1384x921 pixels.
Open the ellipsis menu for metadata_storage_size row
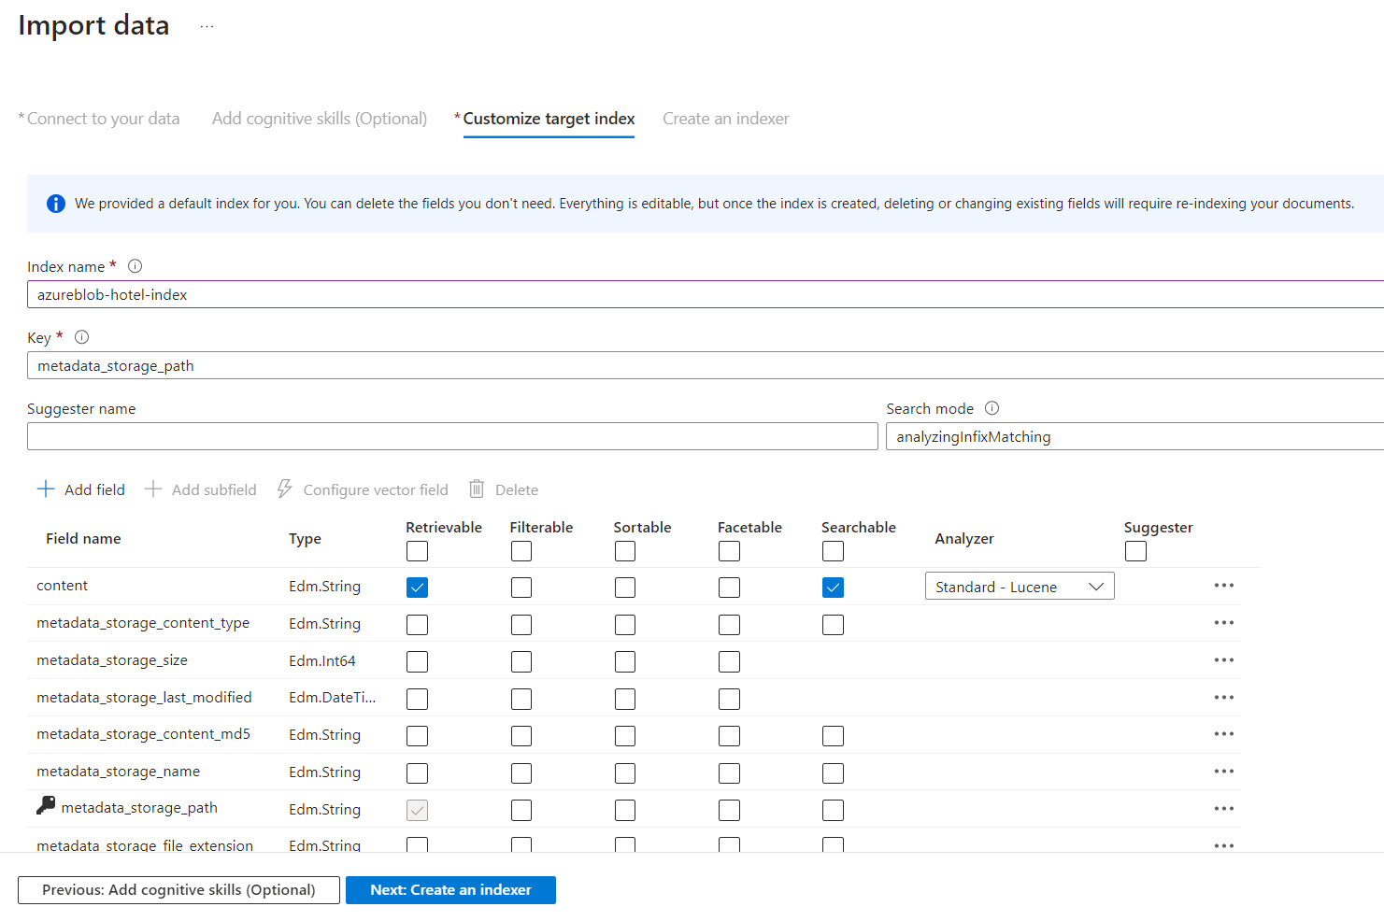1223,660
